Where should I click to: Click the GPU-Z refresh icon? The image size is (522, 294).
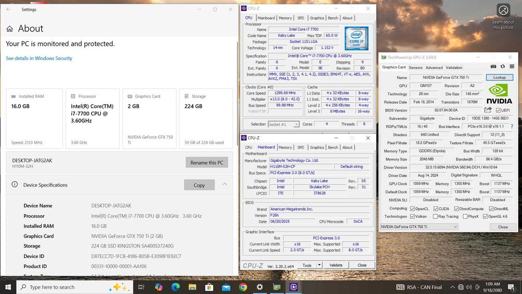(x=503, y=67)
